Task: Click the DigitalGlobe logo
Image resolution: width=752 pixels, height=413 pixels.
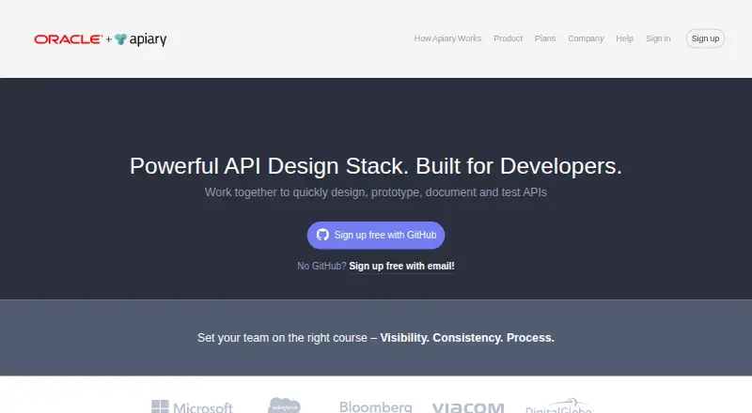Action: (x=559, y=405)
